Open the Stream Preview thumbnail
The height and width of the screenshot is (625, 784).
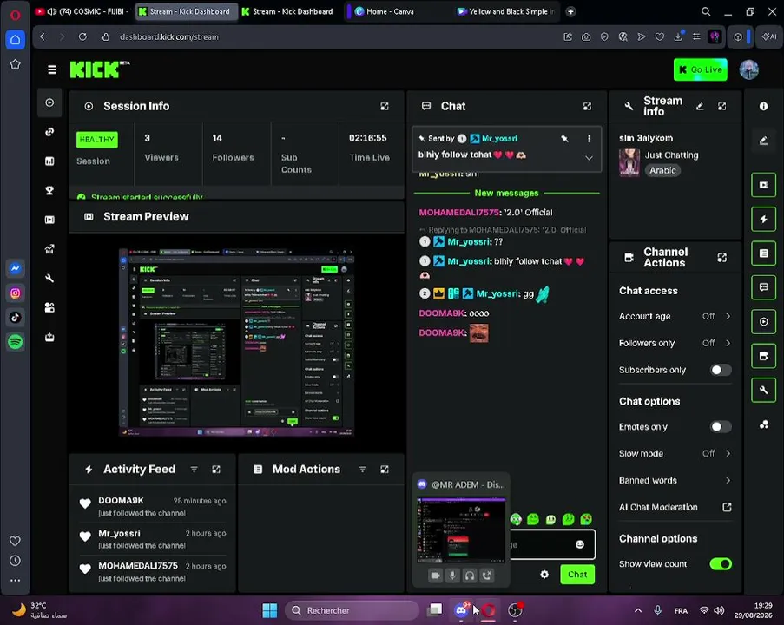(236, 342)
